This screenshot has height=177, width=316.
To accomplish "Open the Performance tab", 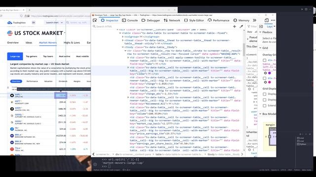I will [x=219, y=20].
